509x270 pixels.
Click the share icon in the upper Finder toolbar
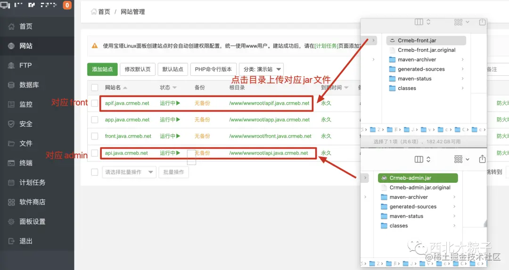(483, 22)
